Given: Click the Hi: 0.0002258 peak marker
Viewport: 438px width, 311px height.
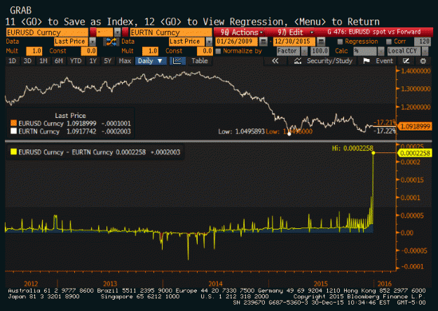Looking at the screenshot, I should [374, 153].
